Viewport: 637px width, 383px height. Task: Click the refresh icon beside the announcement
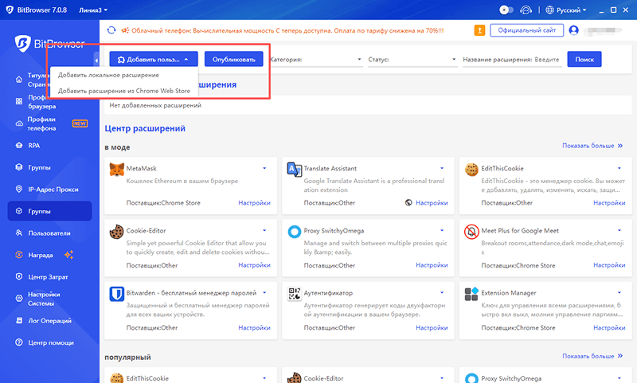[111, 30]
